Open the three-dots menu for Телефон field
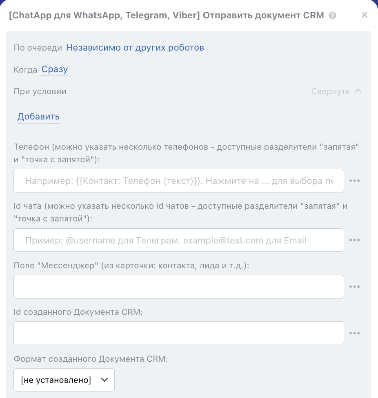This screenshot has height=398, width=378. coord(354,181)
